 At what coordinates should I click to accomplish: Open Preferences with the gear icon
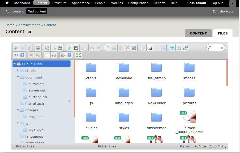[x=63, y=55]
